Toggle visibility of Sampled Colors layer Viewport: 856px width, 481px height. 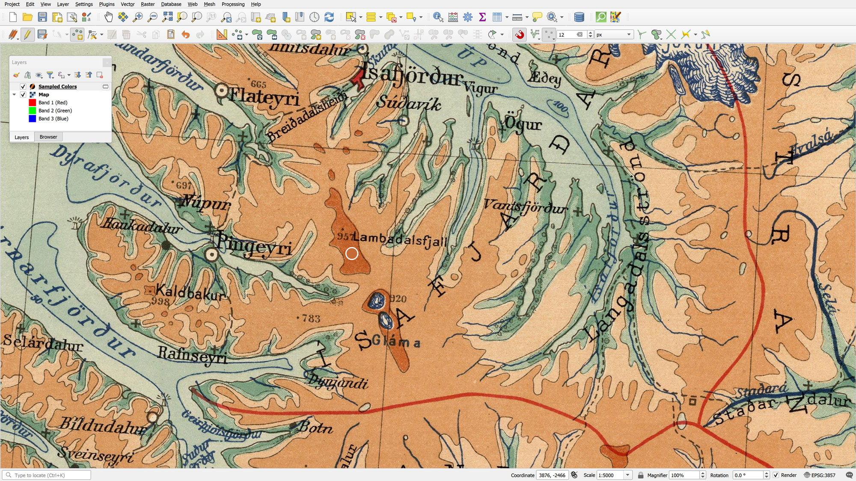click(x=23, y=86)
